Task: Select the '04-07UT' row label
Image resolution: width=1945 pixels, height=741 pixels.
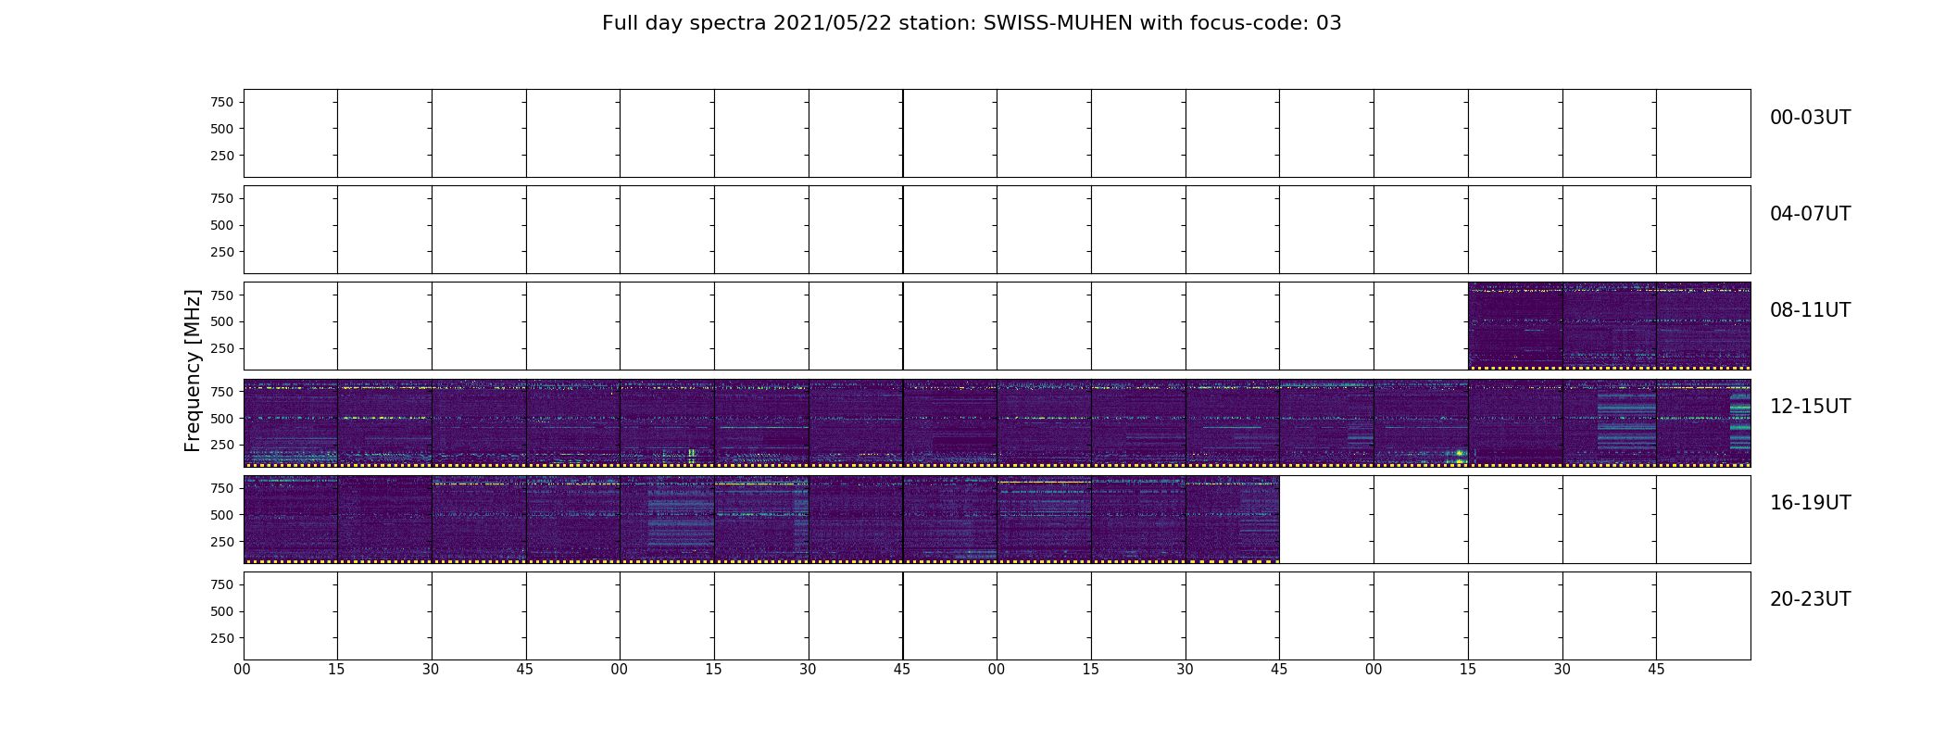Action: point(1810,214)
